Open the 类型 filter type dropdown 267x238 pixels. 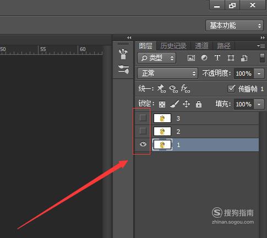pos(157,58)
